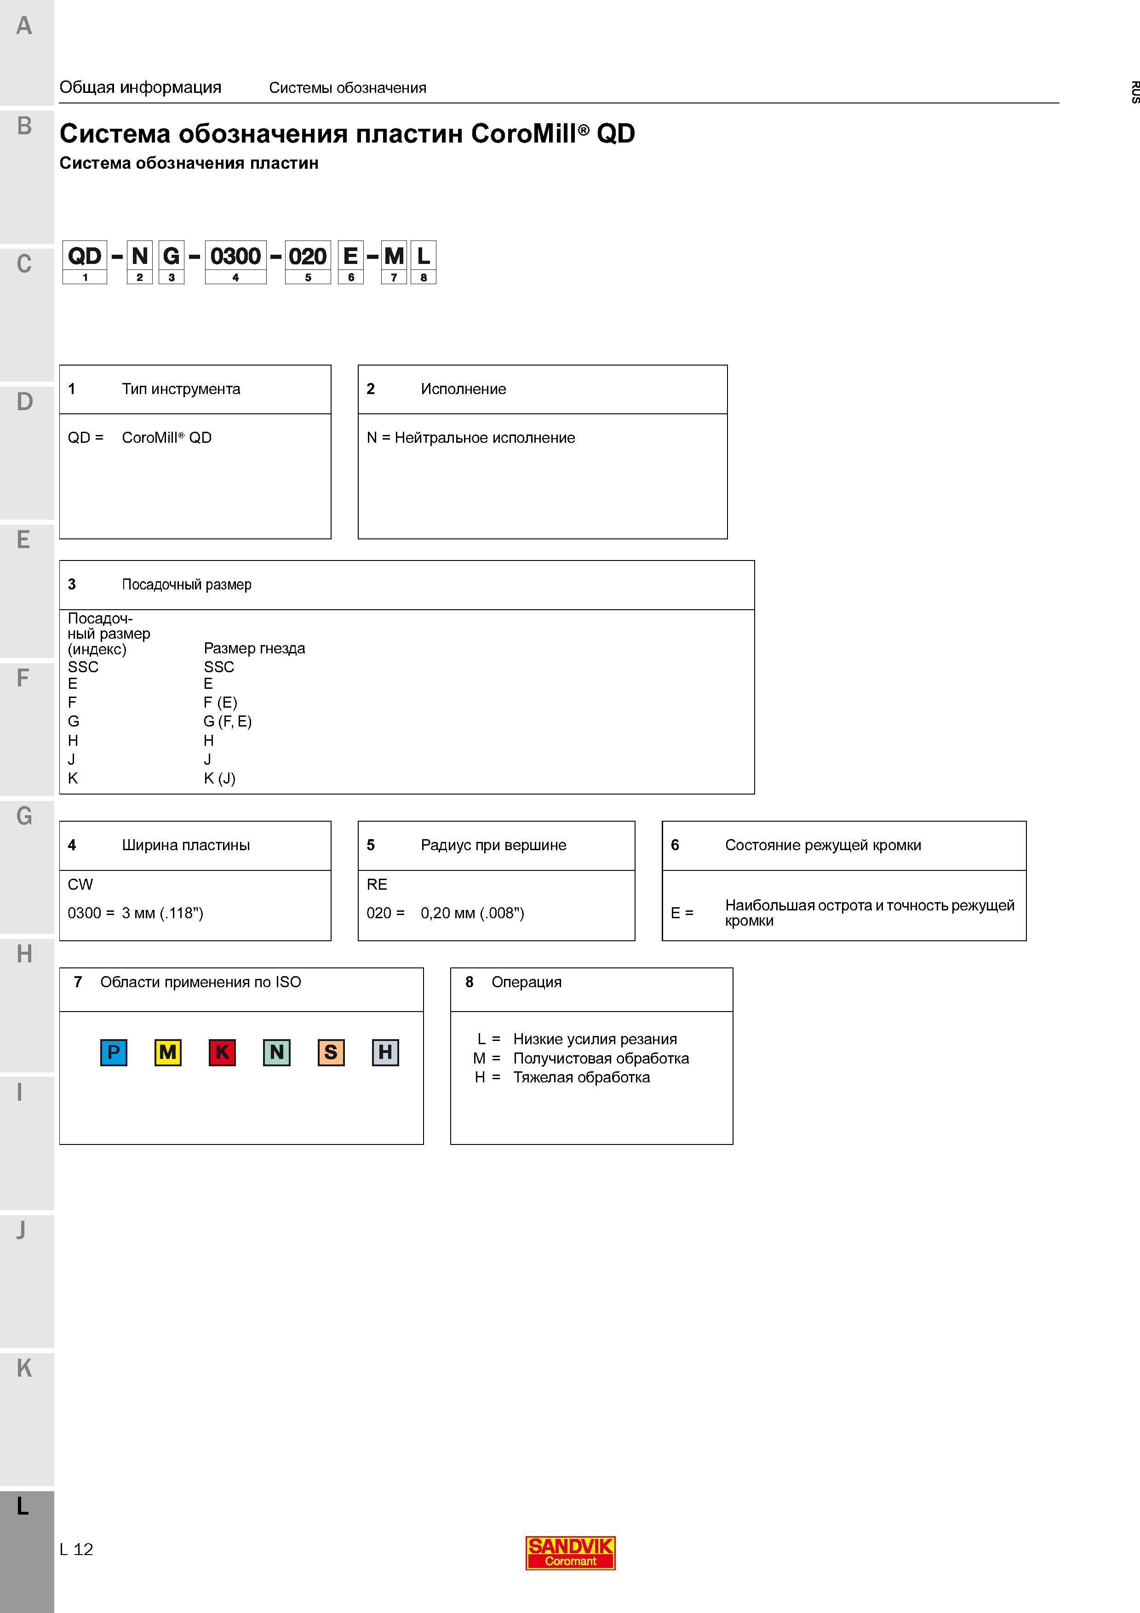
Task: Select the code box labeled position 2
Action: (140, 262)
